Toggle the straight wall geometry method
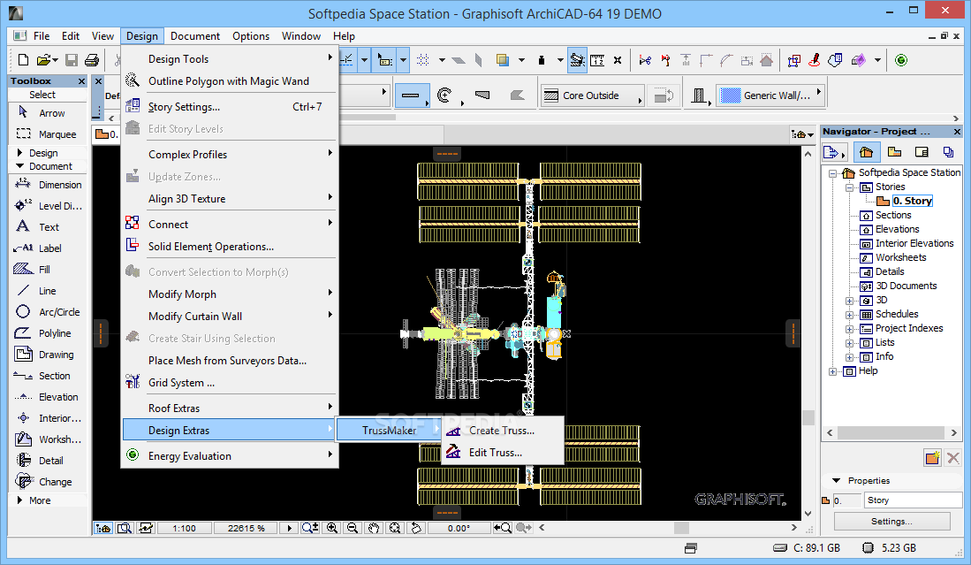 (x=411, y=95)
